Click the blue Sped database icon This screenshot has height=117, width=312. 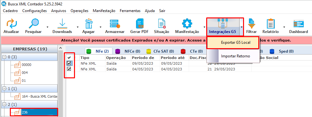pyautogui.click(x=272, y=51)
